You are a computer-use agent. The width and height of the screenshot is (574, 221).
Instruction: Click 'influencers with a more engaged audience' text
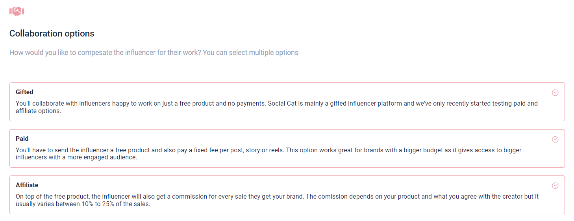[x=76, y=157]
